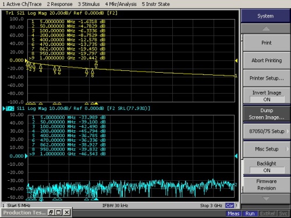The image size is (291, 218).
Task: Click Tr2 marker row -45.794 dB
Action: (x=68, y=131)
